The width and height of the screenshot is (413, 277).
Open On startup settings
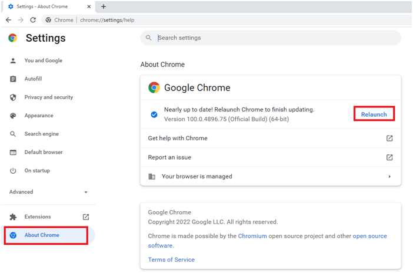[x=37, y=171]
